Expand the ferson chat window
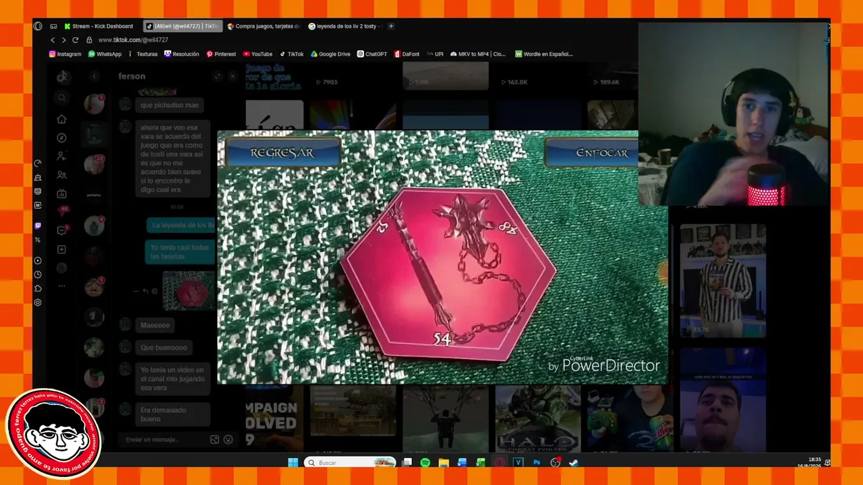The image size is (863, 485). 218,77
